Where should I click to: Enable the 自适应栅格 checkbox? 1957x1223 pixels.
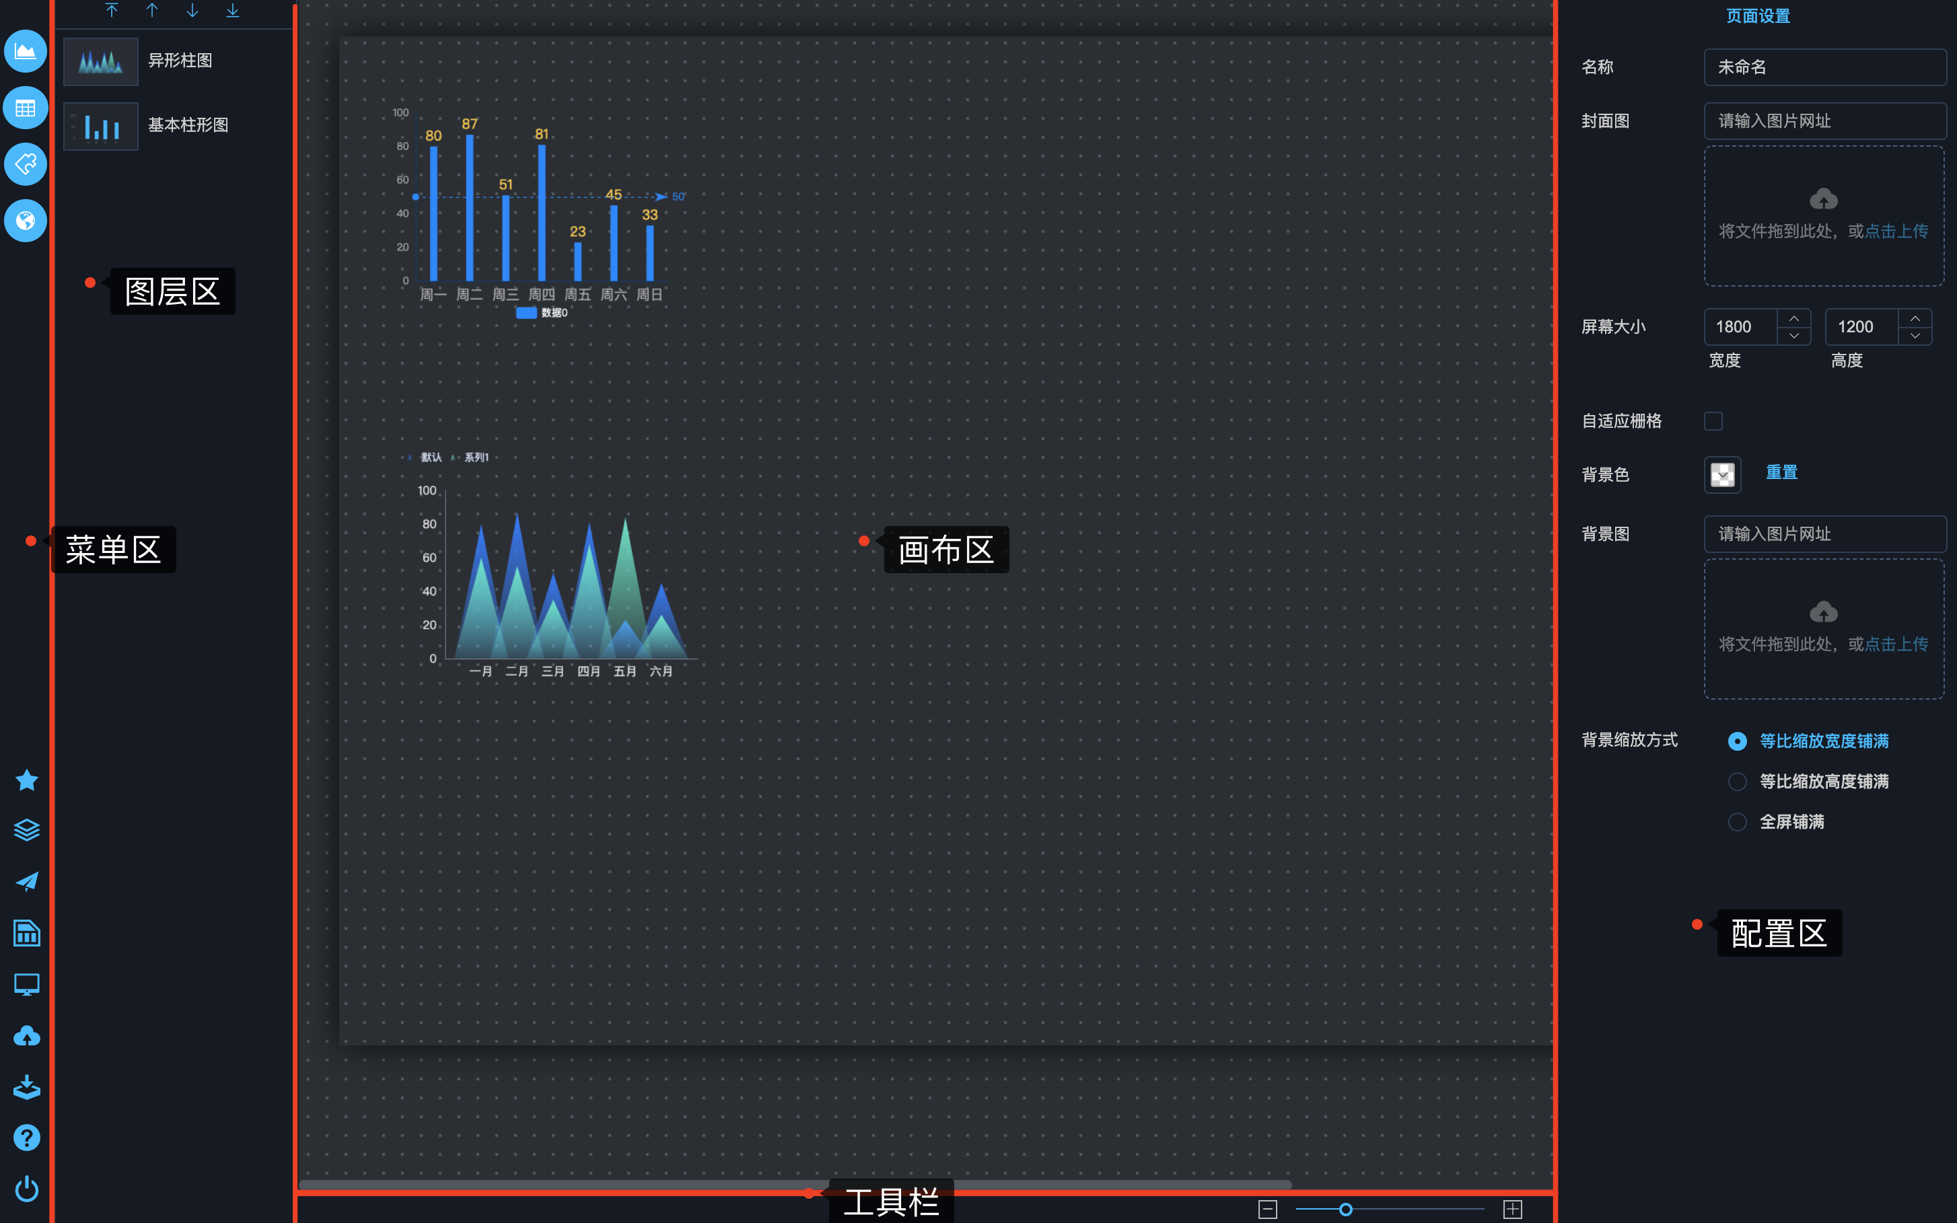(1713, 420)
